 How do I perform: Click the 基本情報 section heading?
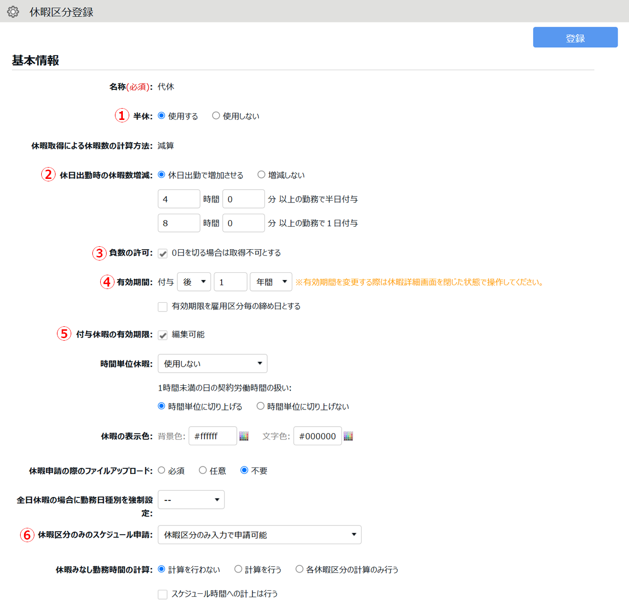pos(35,60)
